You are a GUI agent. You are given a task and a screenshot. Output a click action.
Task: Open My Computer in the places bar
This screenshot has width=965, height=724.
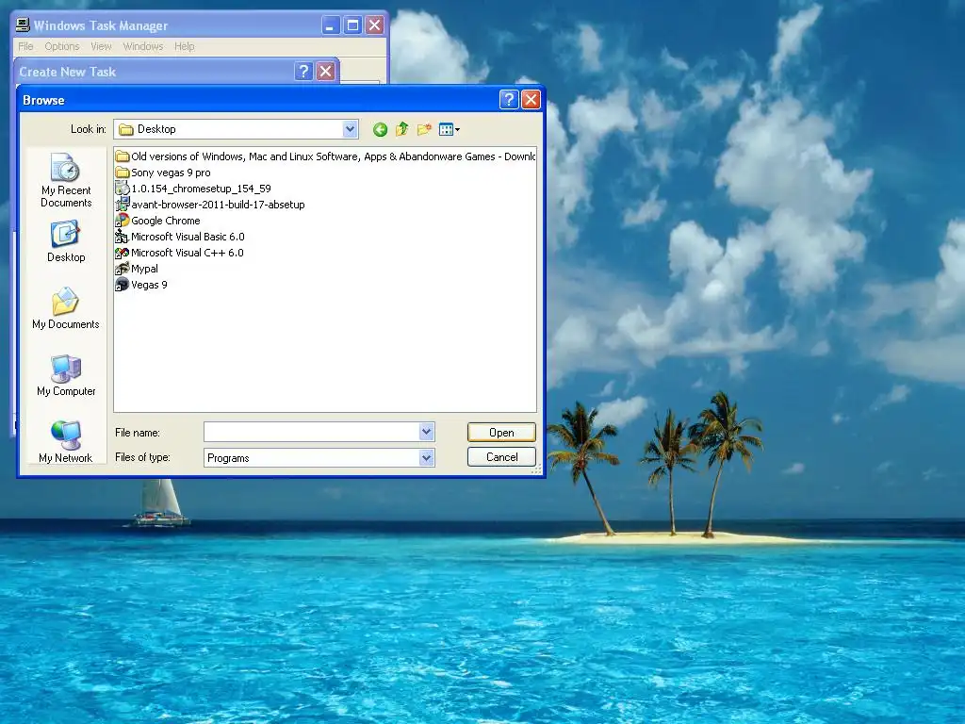coord(66,375)
